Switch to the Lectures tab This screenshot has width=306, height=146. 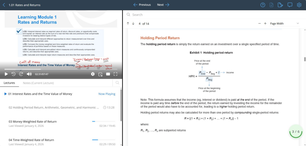[9, 83]
